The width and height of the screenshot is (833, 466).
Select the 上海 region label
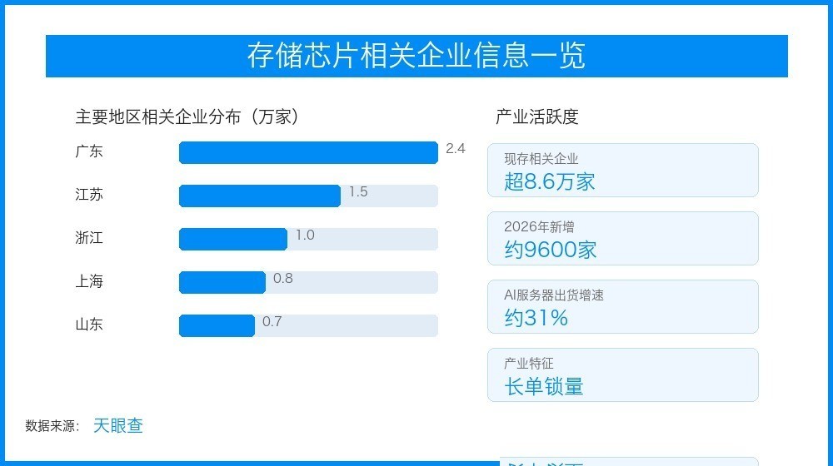click(x=89, y=280)
